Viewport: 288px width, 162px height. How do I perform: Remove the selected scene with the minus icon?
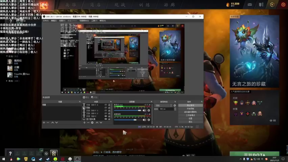(48, 122)
